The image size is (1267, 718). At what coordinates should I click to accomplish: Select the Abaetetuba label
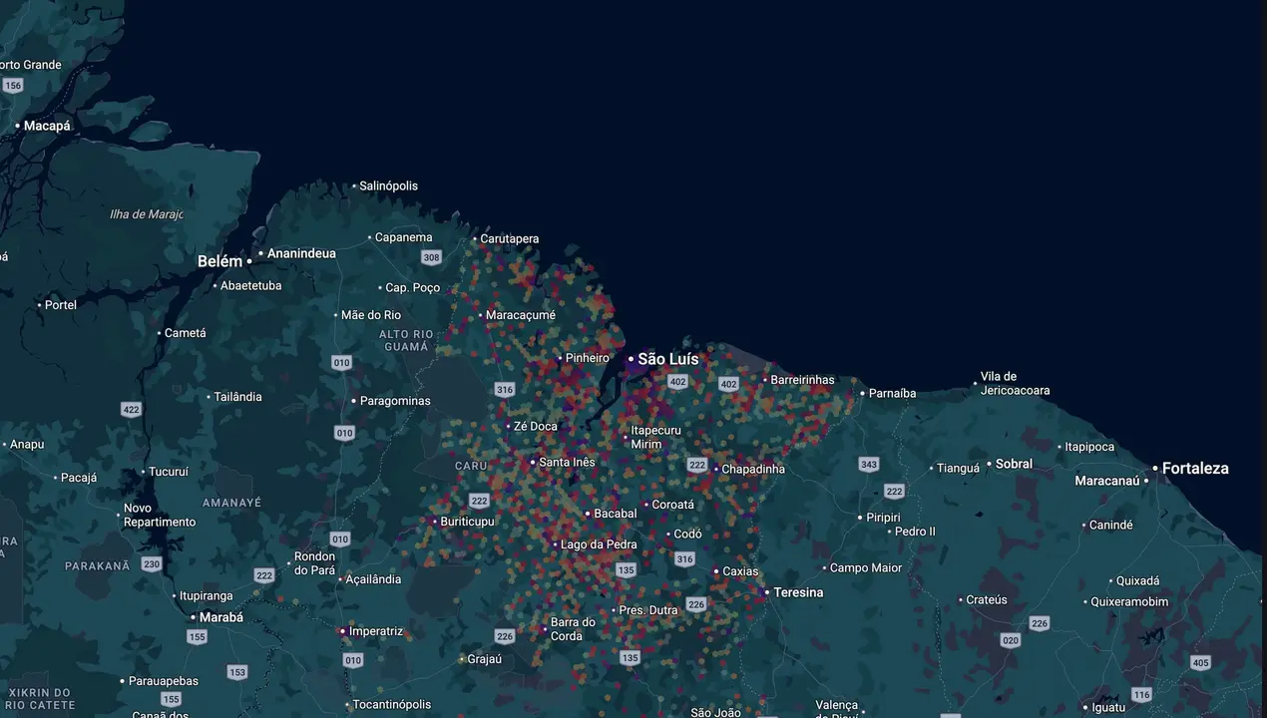pyautogui.click(x=251, y=285)
